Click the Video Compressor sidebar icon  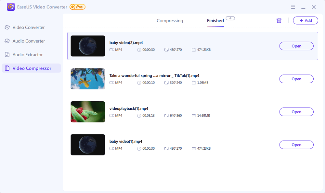7,68
